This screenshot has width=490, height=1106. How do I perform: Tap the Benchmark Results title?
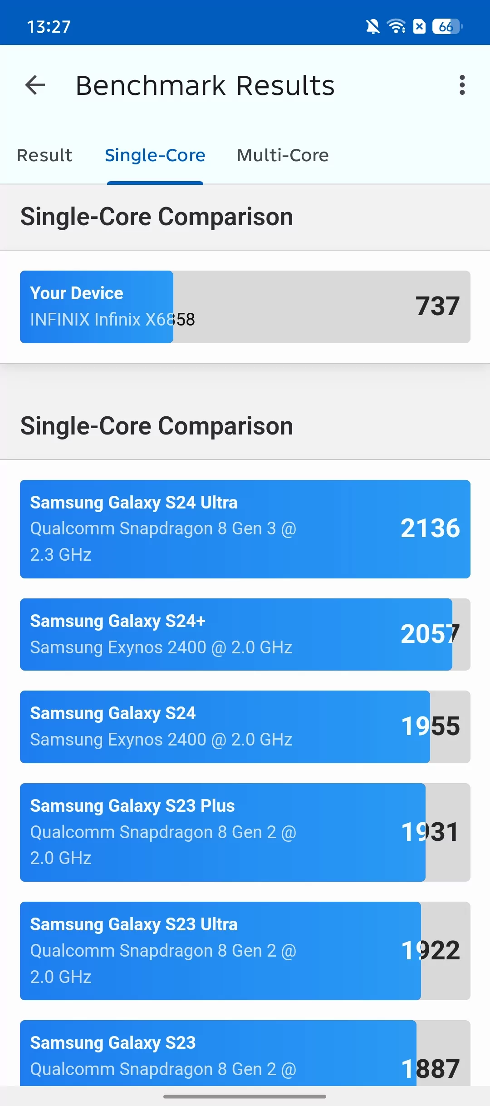[x=205, y=85]
